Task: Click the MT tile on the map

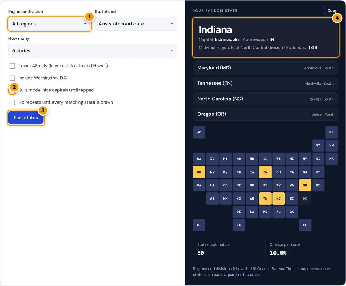Action: tap(225, 159)
